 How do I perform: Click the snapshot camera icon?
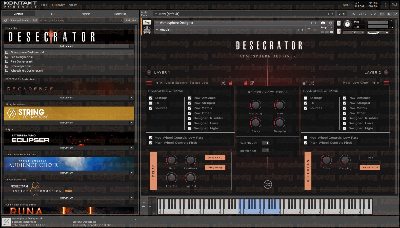click(323, 23)
